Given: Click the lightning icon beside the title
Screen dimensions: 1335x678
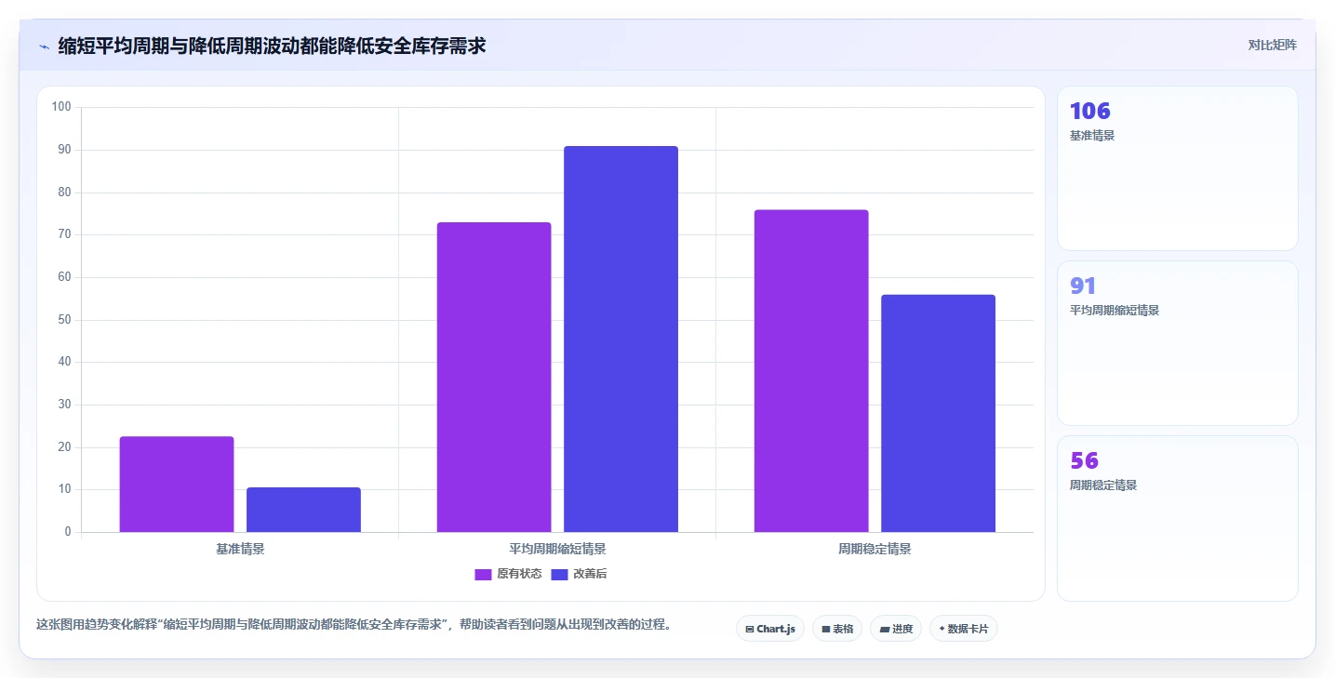Looking at the screenshot, I should [x=44, y=47].
